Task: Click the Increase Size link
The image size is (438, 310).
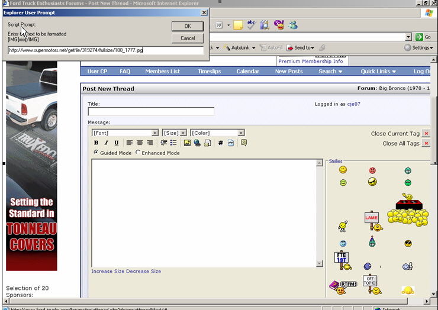Action: point(108,271)
